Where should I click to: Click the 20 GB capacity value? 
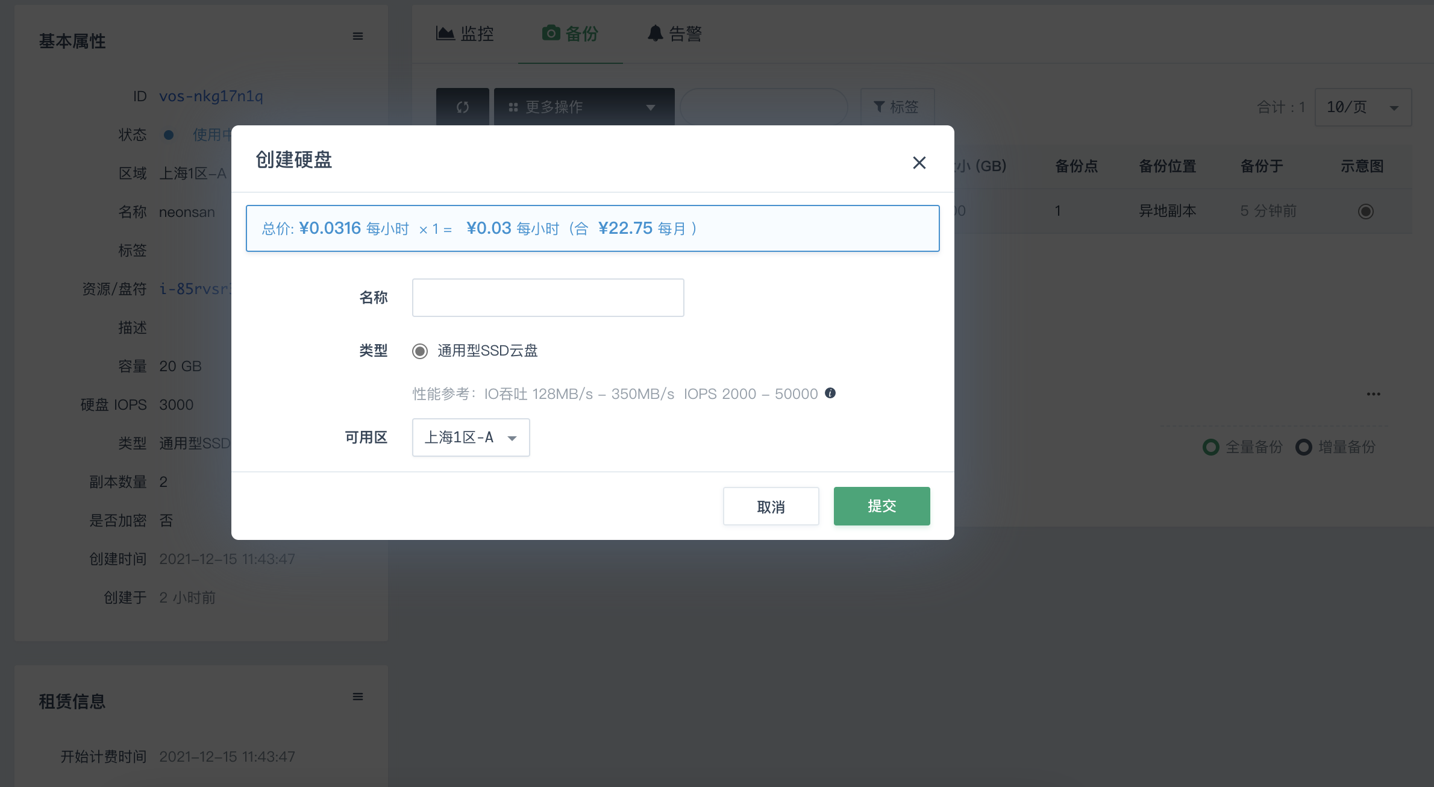[x=180, y=366]
